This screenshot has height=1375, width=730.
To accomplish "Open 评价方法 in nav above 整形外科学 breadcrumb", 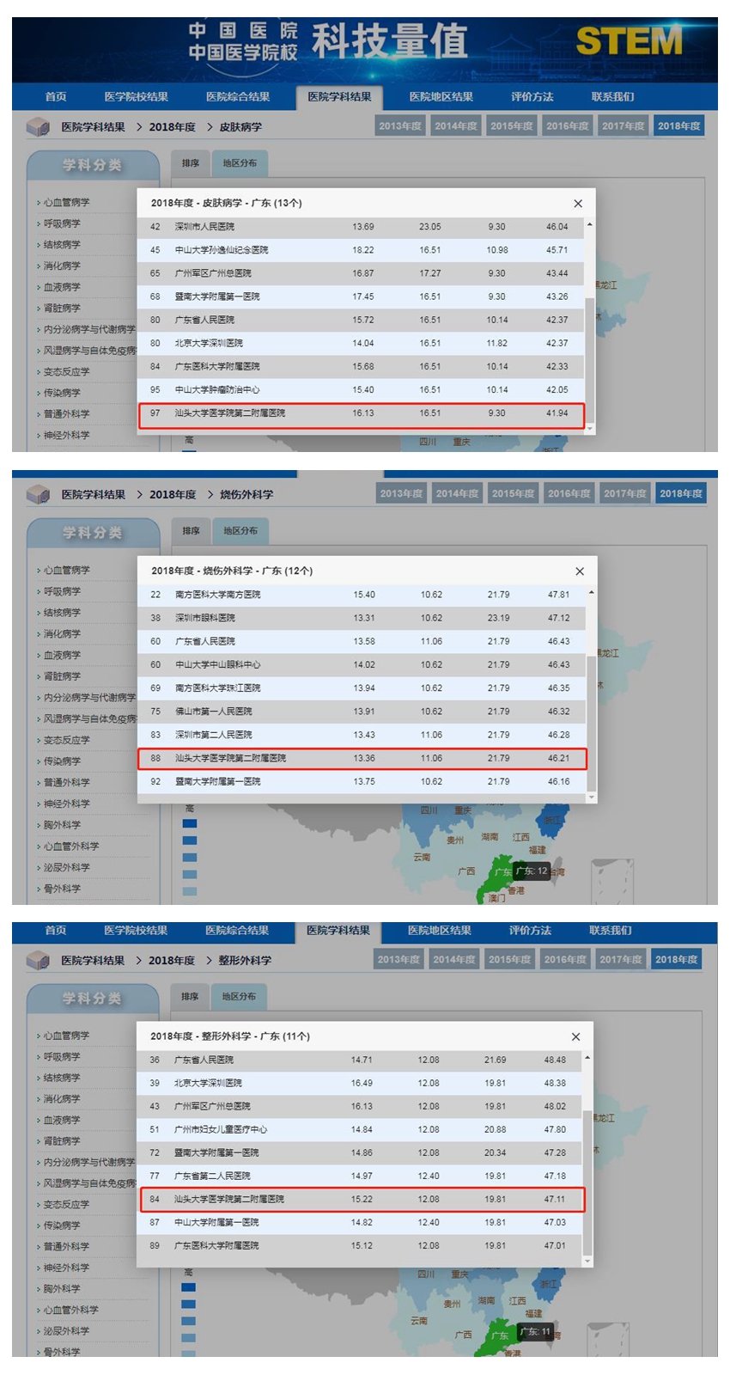I will [x=531, y=931].
